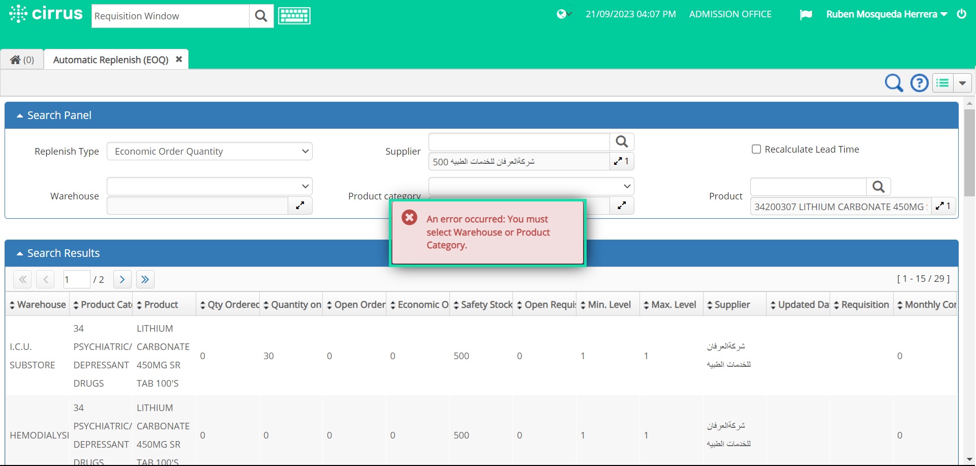
Task: Select the flag icon in top bar
Action: point(806,15)
